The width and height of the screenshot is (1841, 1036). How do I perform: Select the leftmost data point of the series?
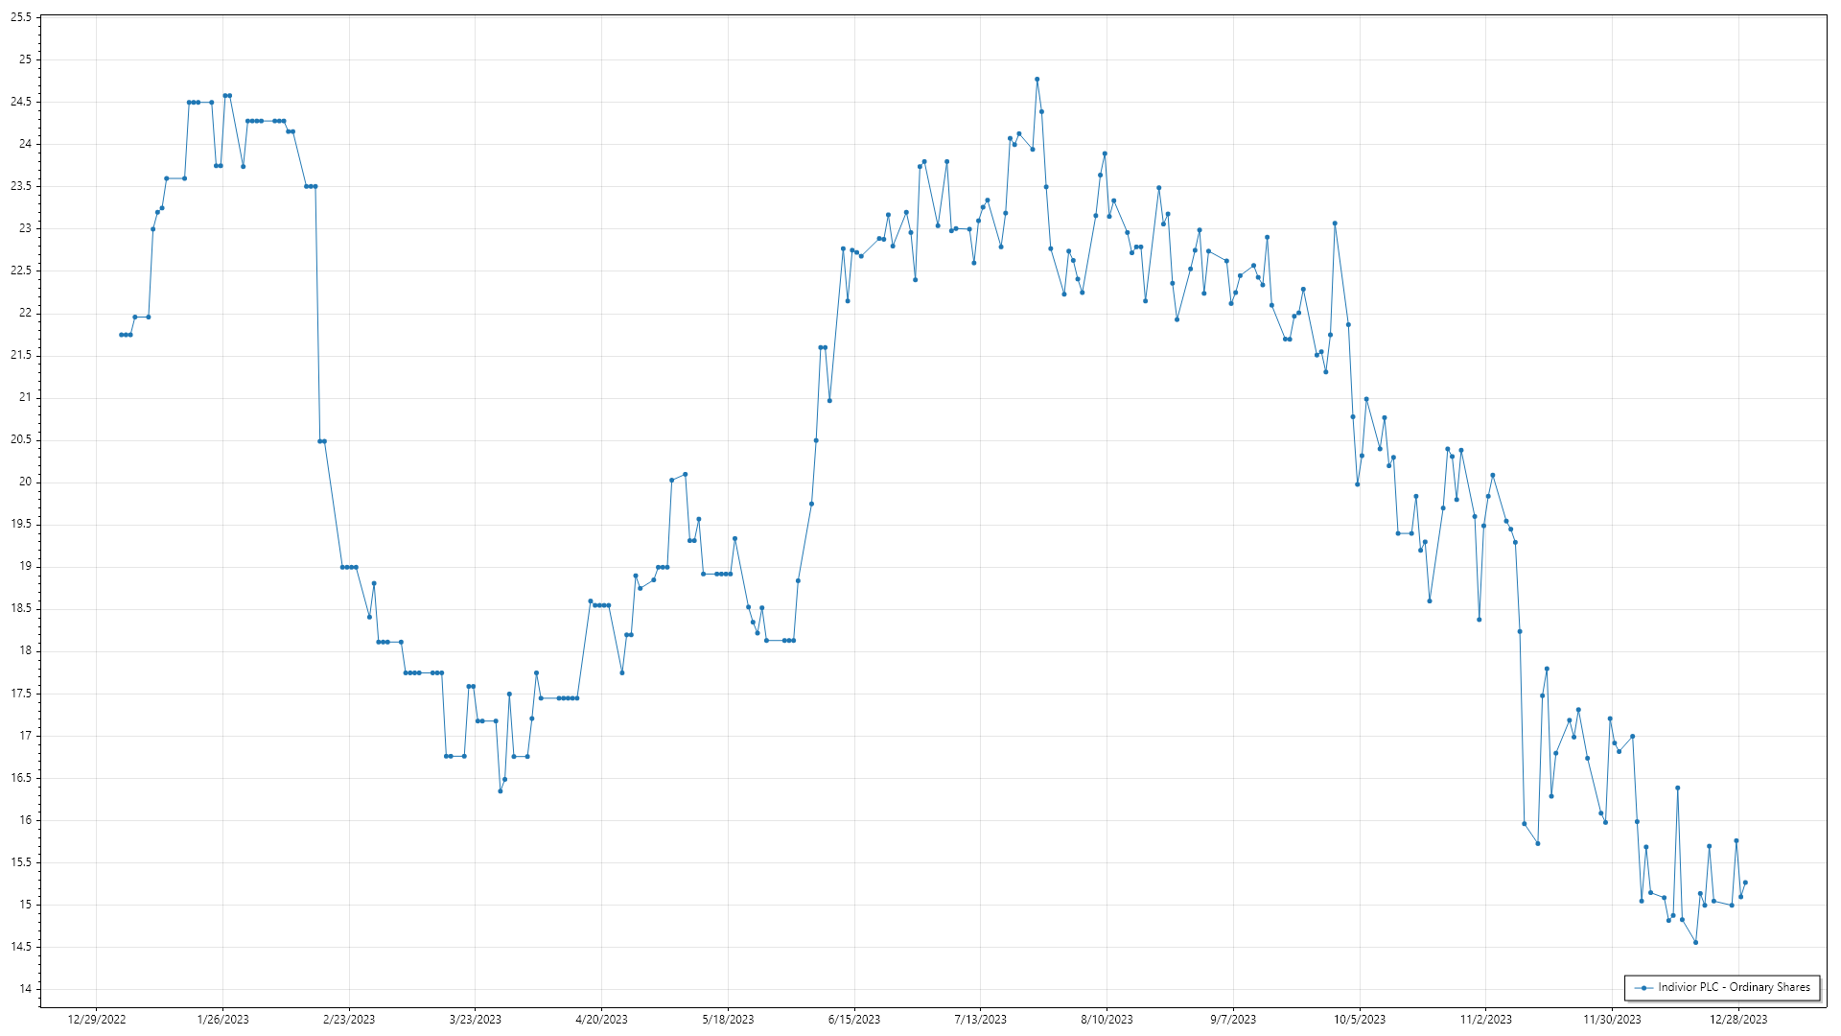click(x=121, y=335)
